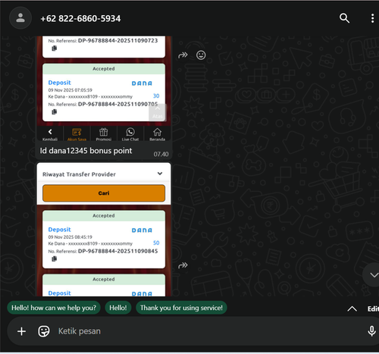Screen dimensions: 379x354
Task: Open the three-dot chat menu
Action: tap(372, 18)
